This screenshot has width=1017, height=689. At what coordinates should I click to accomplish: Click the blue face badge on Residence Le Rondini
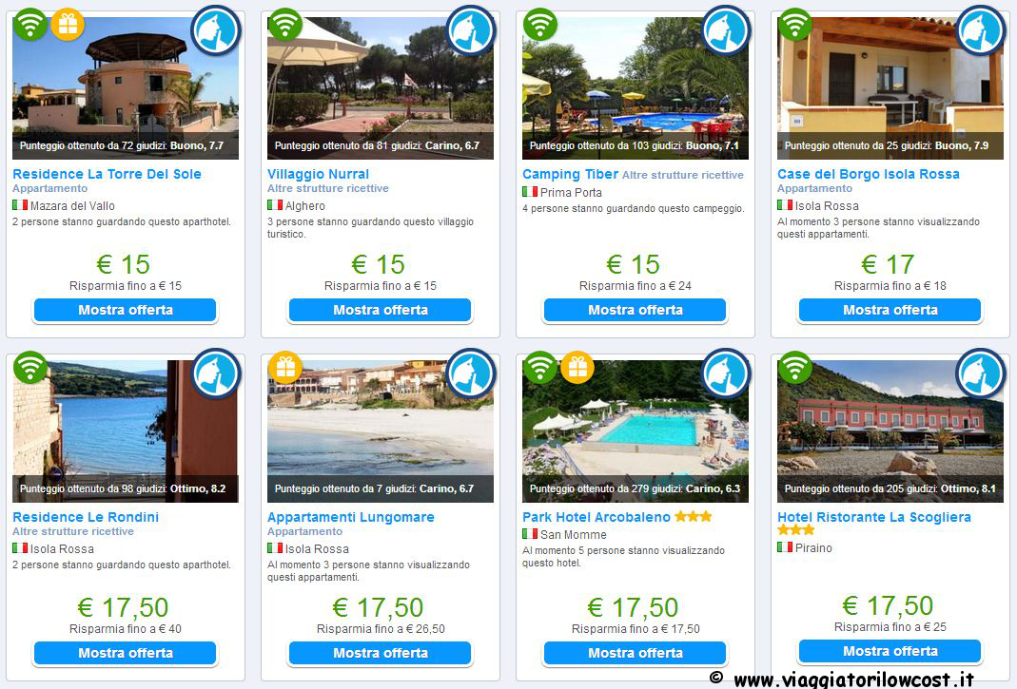coord(216,373)
